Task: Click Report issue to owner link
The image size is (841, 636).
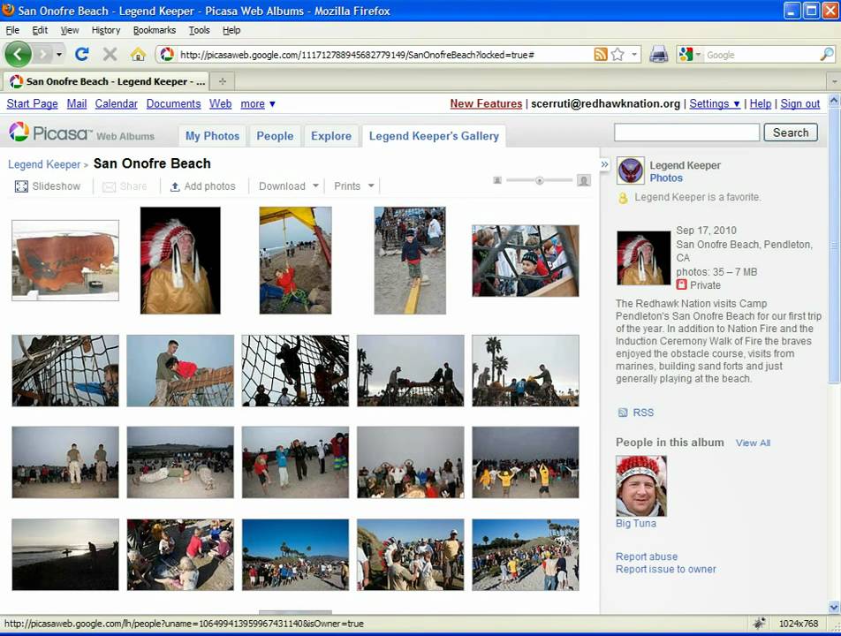Action: (665, 569)
